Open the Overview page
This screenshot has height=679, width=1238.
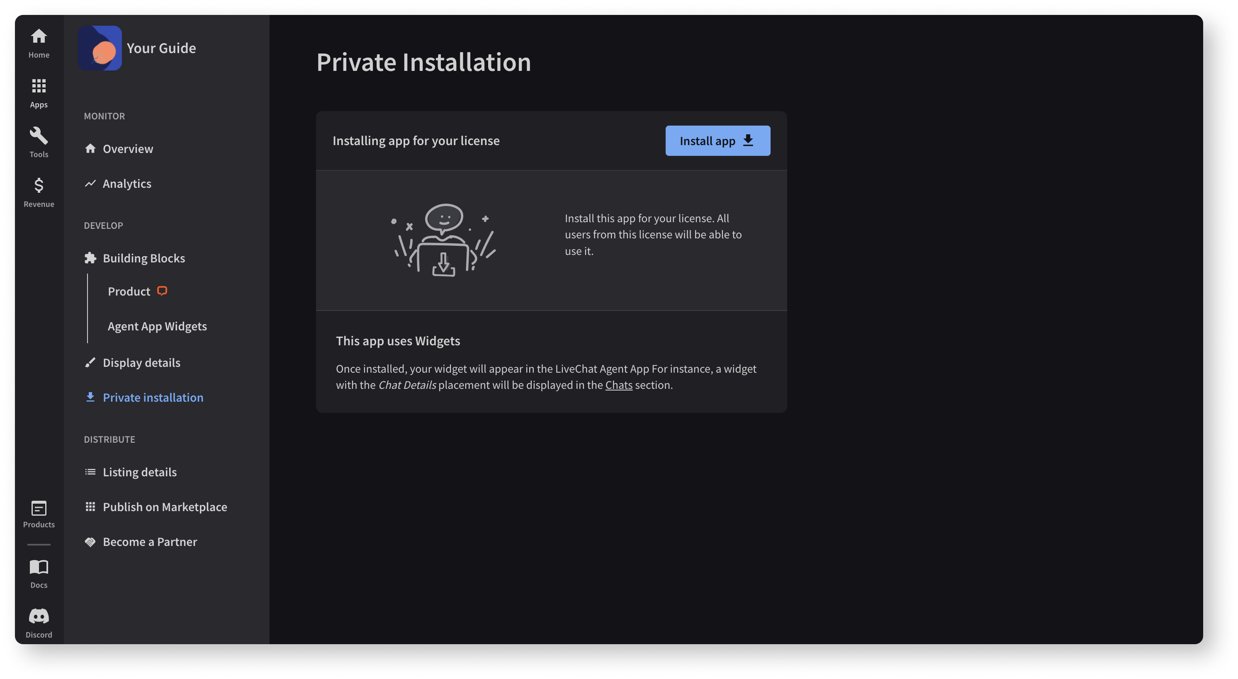point(128,148)
